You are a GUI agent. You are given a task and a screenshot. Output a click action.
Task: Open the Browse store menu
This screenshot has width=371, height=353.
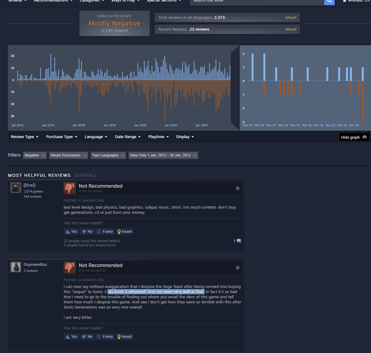click(18, 1)
